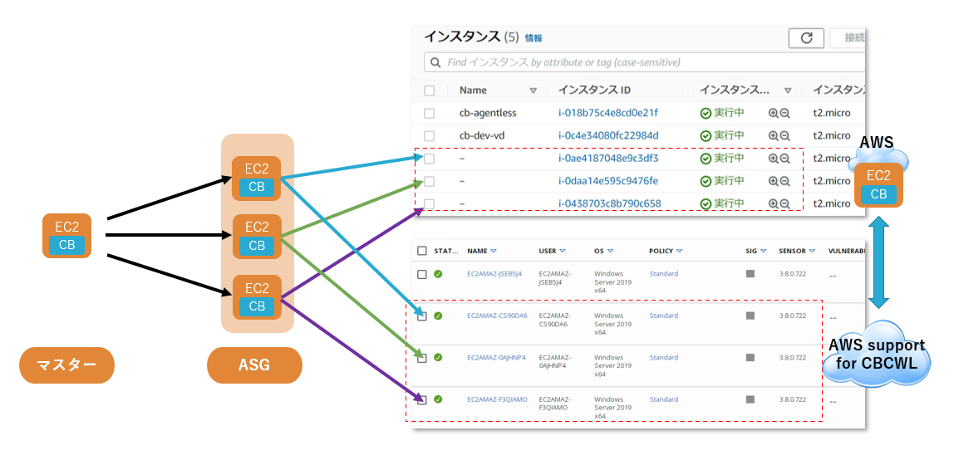Zoom in filter icon on the cb-agentless row
Screen dimensions: 954x460
774,113
